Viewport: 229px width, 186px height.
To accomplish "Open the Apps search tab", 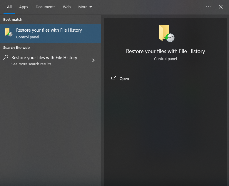I will coord(24,7).
